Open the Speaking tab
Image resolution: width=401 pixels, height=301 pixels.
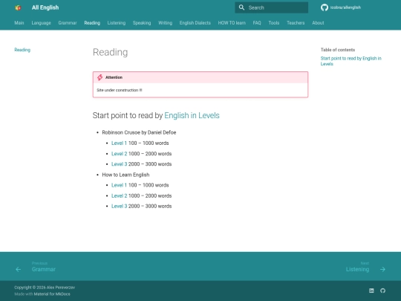click(142, 23)
